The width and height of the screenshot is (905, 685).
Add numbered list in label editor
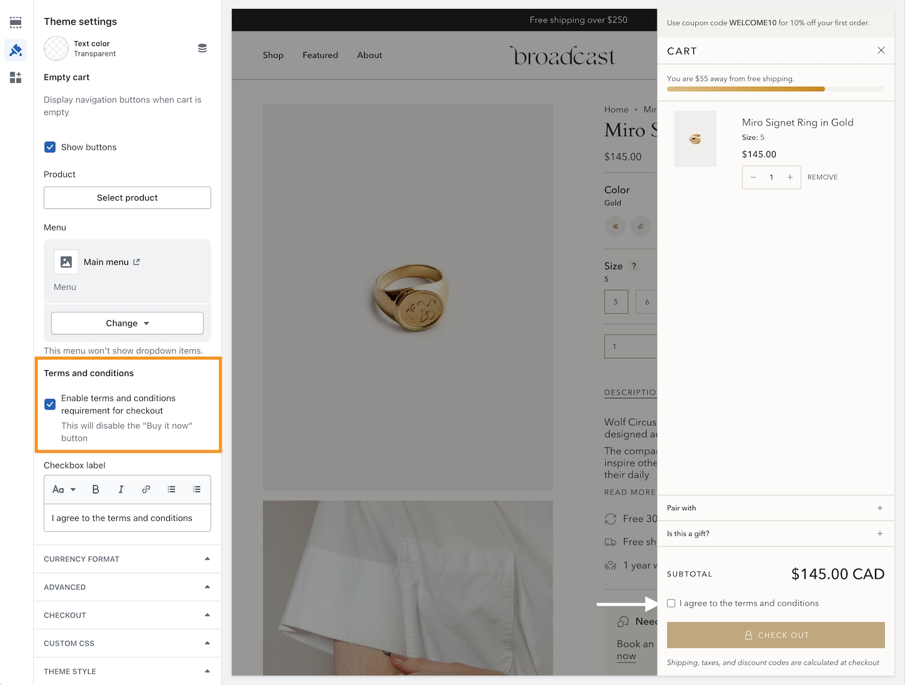pyautogui.click(x=197, y=490)
